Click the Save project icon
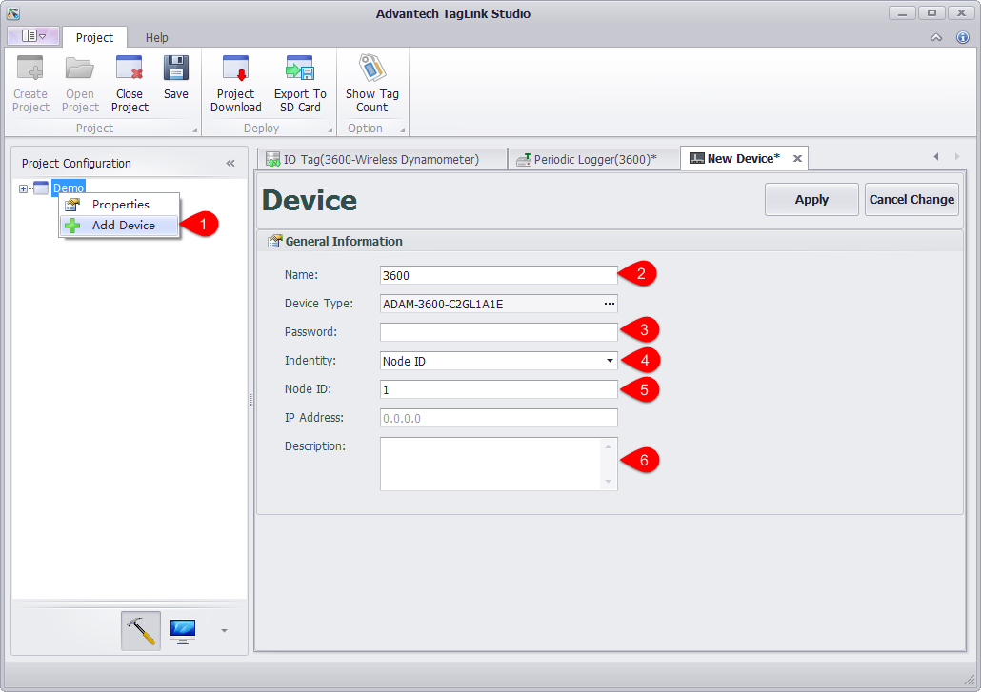This screenshot has height=692, width=981. [x=175, y=70]
